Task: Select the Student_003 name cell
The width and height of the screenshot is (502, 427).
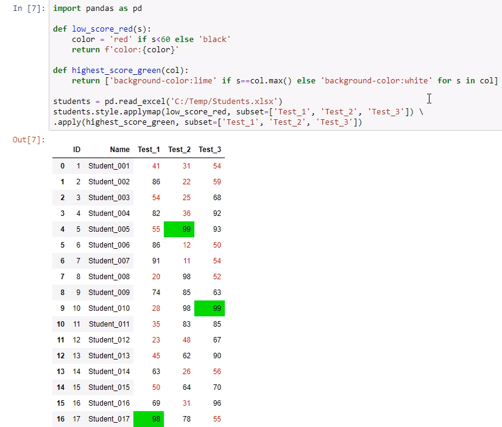Action: [x=109, y=198]
